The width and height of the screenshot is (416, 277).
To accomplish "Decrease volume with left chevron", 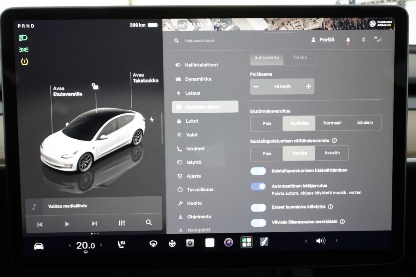I will [x=306, y=241].
